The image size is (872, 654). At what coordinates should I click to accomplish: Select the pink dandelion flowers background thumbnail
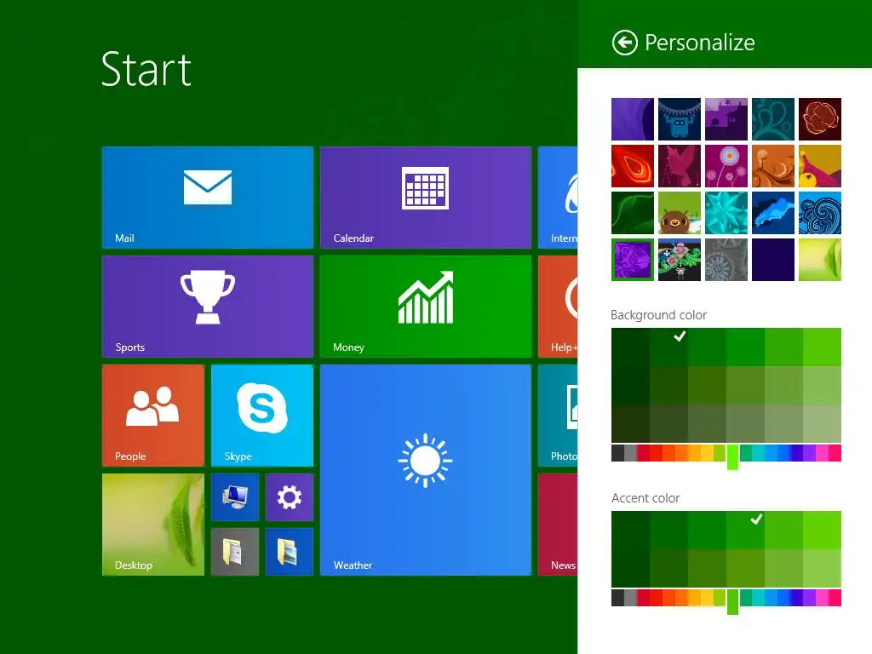coord(726,166)
